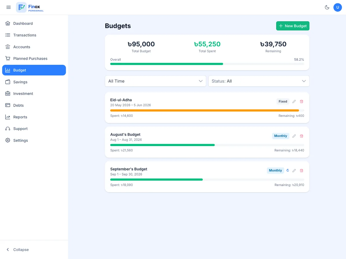Collapse the sidebar using Collapse label
This screenshot has height=259, width=346.
point(21,250)
